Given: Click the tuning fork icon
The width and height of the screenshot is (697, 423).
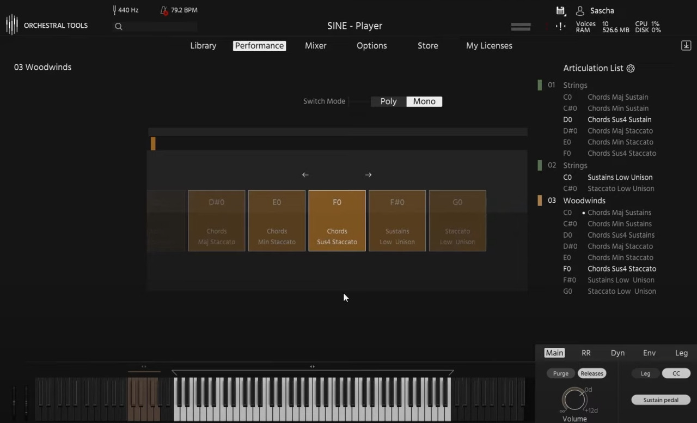Looking at the screenshot, I should click(114, 10).
